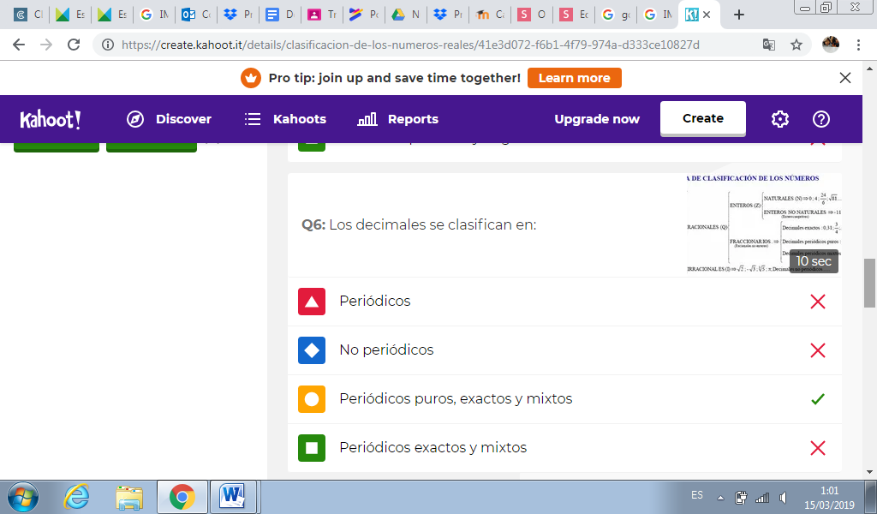Image resolution: width=877 pixels, height=514 pixels.
Task: Reload the page
Action: (74, 45)
